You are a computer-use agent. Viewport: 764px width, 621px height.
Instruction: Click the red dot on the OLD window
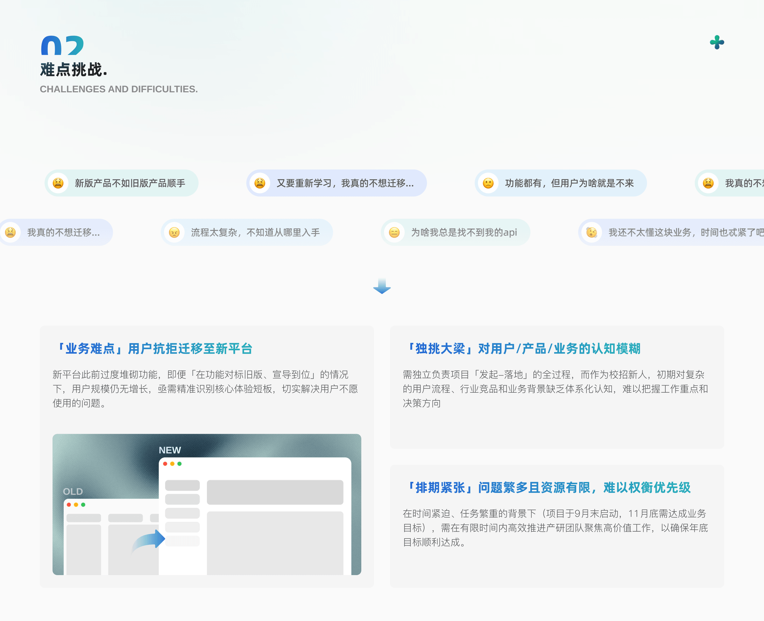pyautogui.click(x=69, y=505)
